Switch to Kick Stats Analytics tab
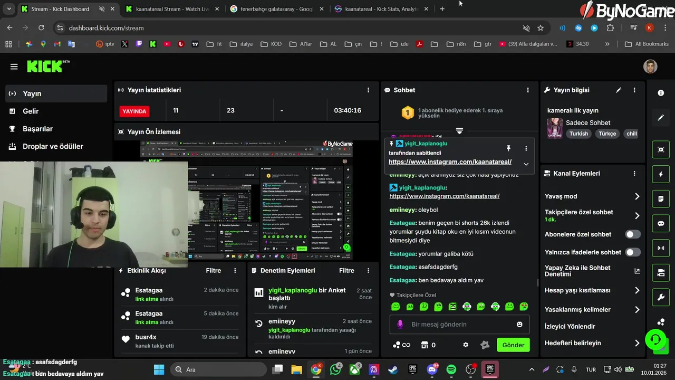Image resolution: width=675 pixels, height=380 pixels. [382, 9]
